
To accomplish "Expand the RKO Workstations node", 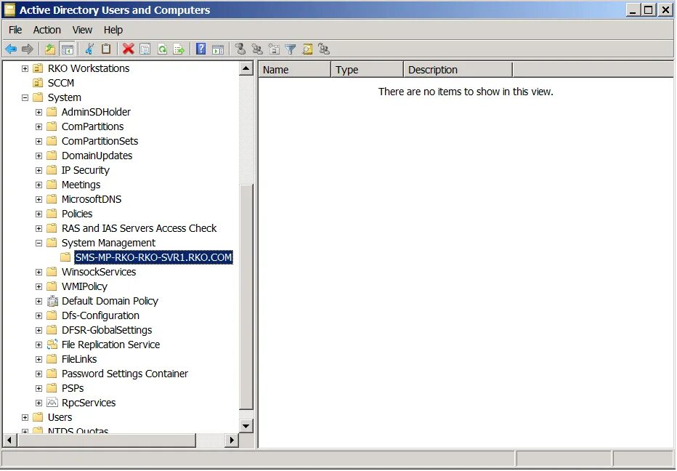I will click(25, 69).
